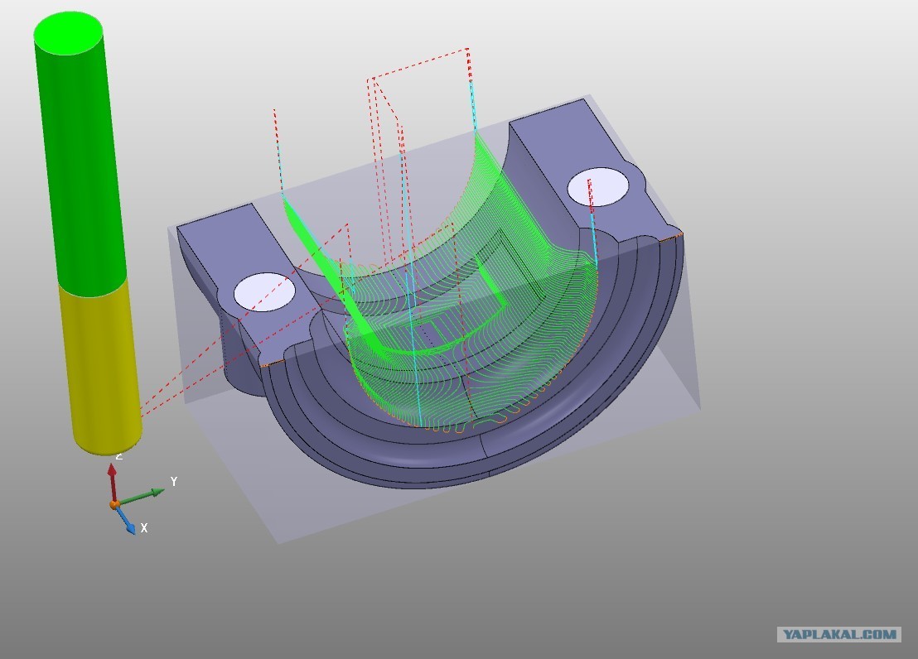Click the orange origin point of the axis triad
This screenshot has height=659, width=918.
click(x=114, y=504)
